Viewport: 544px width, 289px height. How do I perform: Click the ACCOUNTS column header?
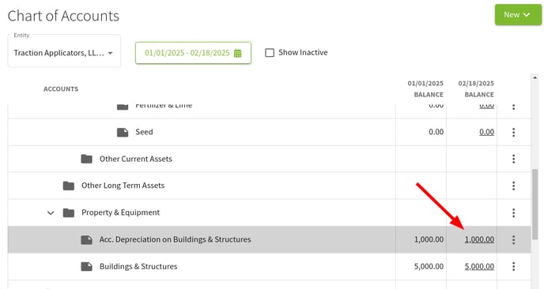(61, 89)
